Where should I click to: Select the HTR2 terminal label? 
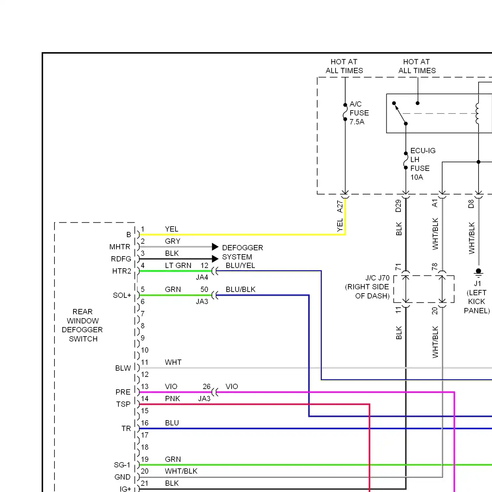pos(122,271)
